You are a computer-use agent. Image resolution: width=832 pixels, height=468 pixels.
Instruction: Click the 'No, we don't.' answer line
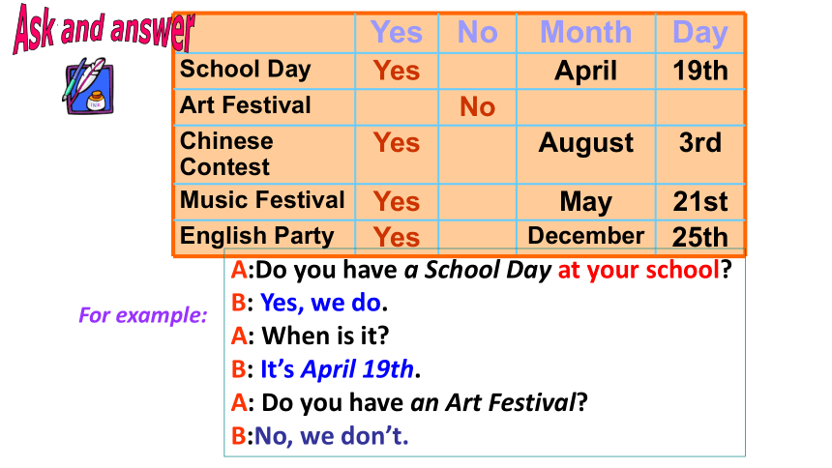click(331, 436)
